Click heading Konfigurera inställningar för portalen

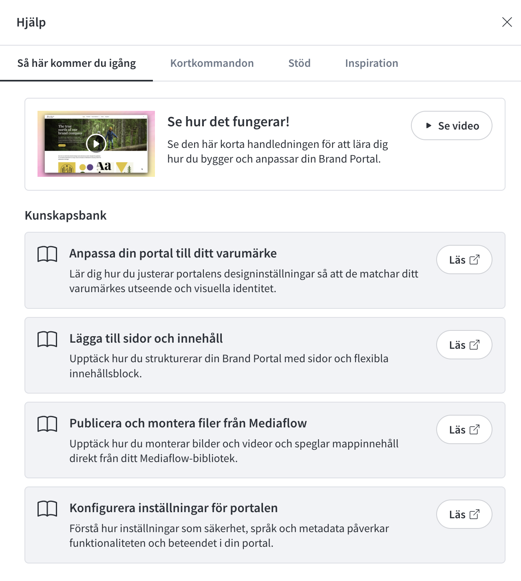(173, 508)
